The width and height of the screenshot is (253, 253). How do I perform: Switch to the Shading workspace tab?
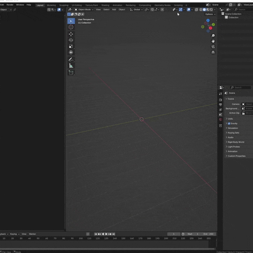pos(105,5)
